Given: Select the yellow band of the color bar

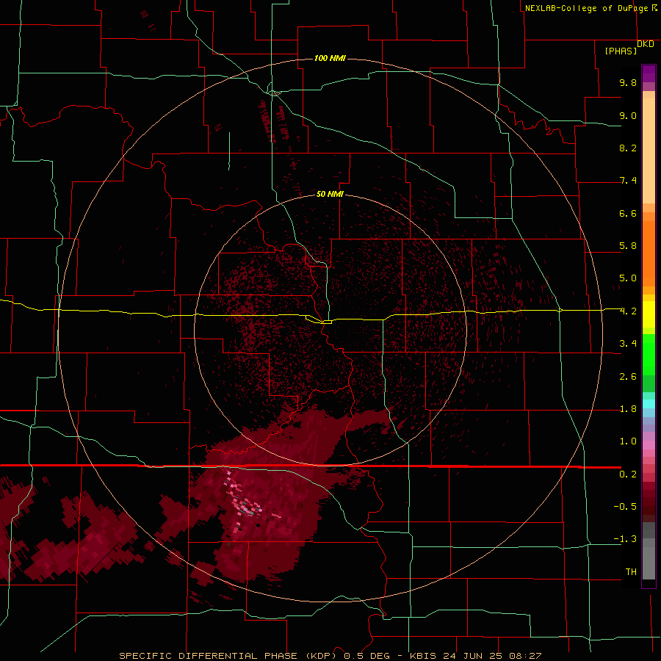Looking at the screenshot, I should [649, 314].
